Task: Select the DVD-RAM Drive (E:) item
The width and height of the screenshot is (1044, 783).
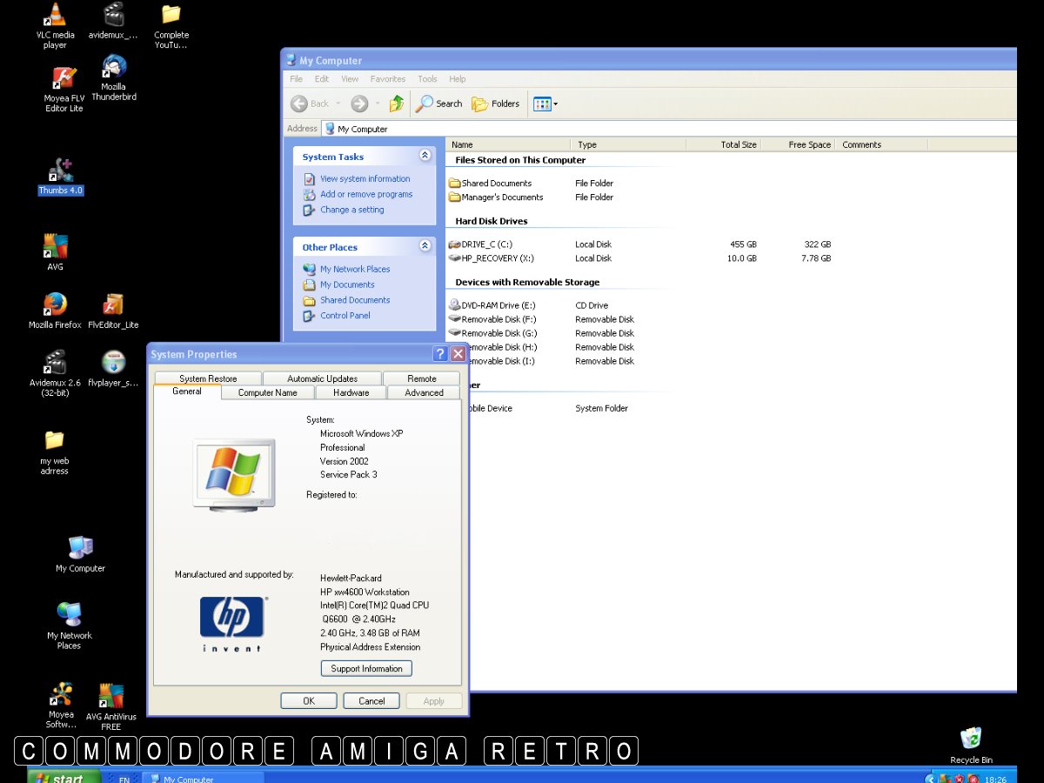Action: pos(498,305)
